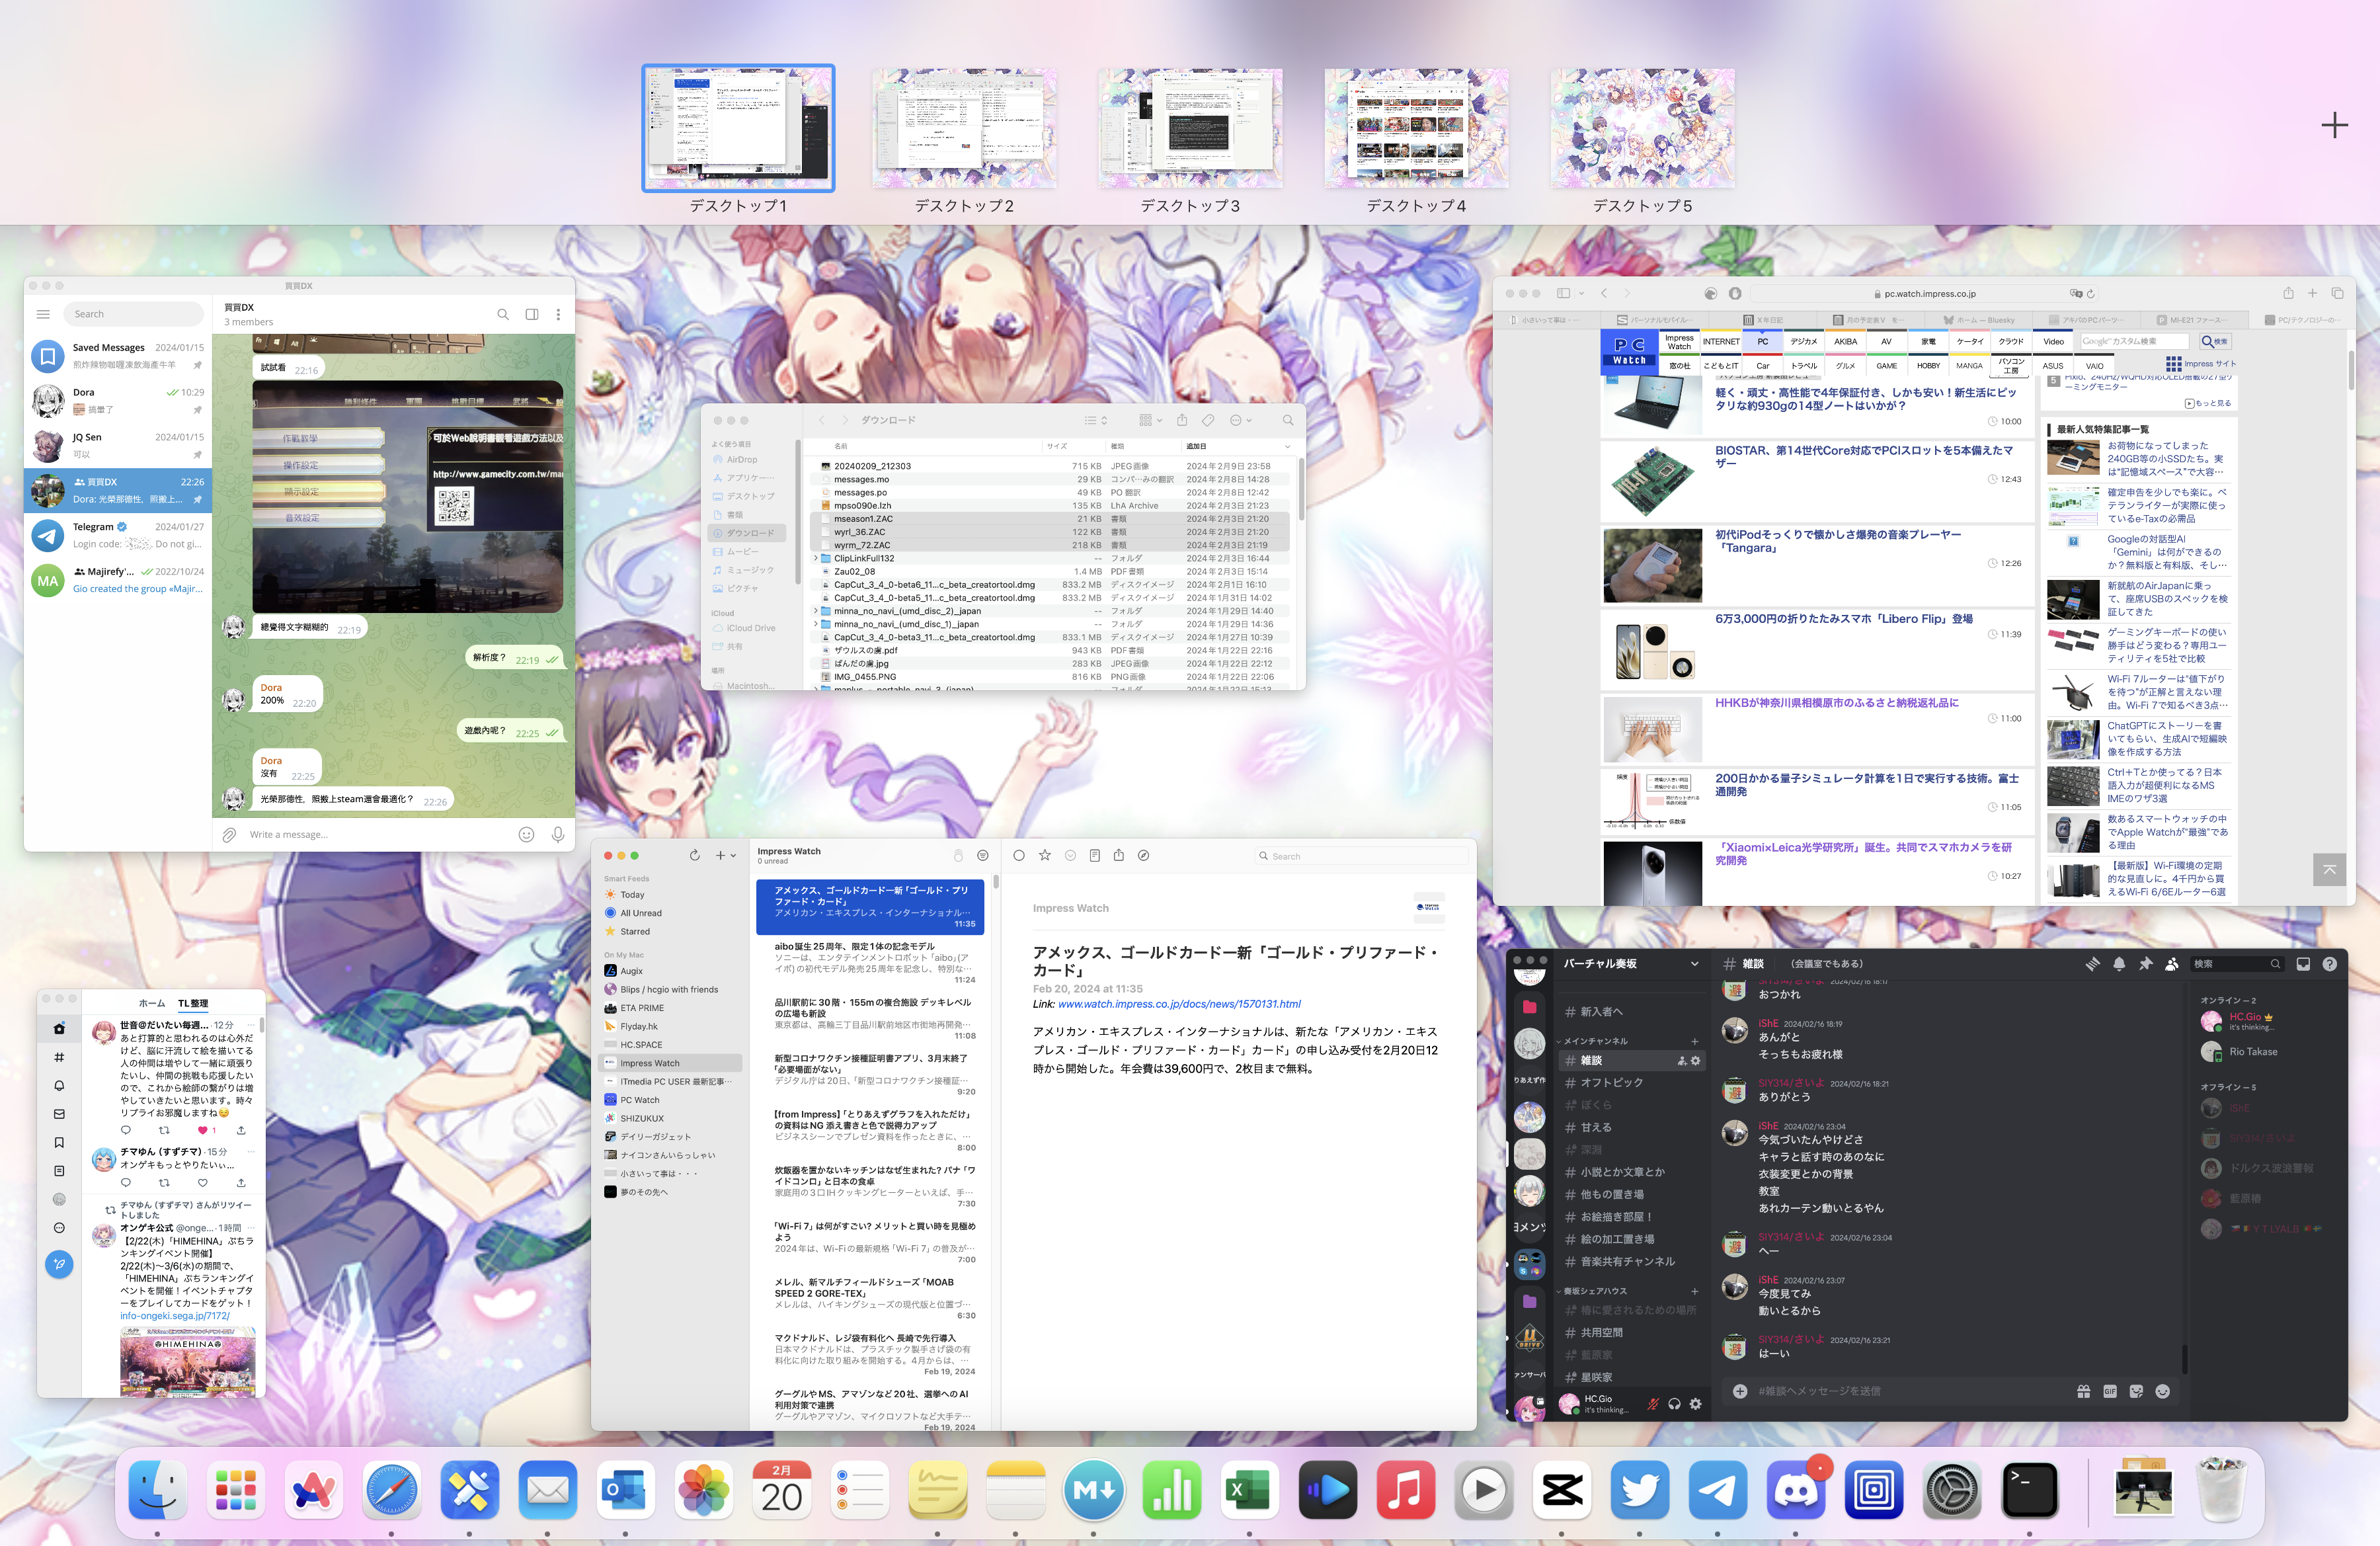
Task: Edit 雑談 channel settings gear in Discord
Action: (x=1695, y=1060)
